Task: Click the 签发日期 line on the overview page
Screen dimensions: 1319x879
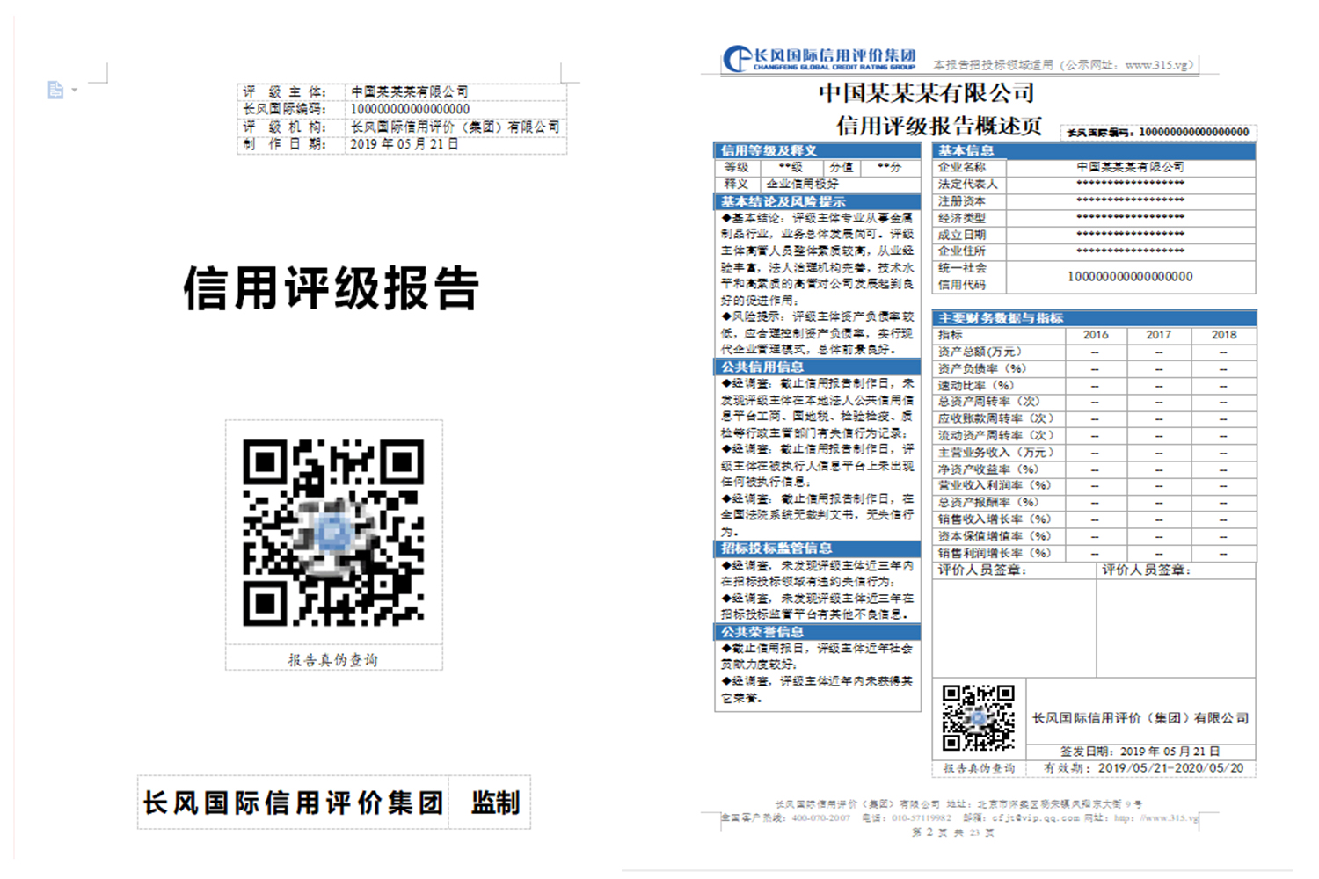Action: [x=1140, y=752]
